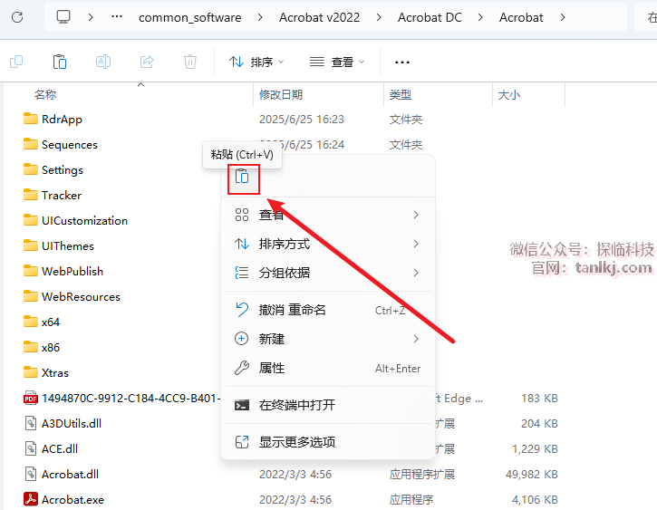Viewport: 657px width, 510px height.
Task: Select the Xtras folder icon
Action: [x=30, y=372]
